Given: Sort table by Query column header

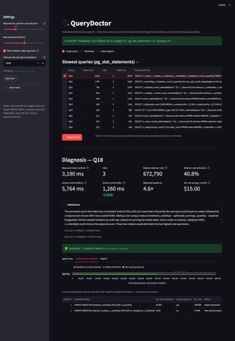Looking at the screenshot, I should click(75, 70).
